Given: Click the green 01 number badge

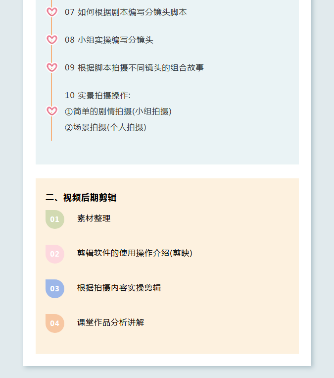Looking at the screenshot, I should (54, 219).
